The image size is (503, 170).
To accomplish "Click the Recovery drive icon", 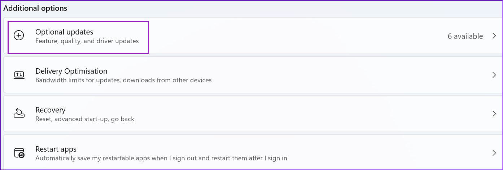I will coord(19,114).
